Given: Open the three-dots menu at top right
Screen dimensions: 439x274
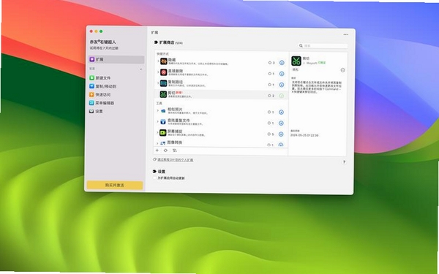Looking at the screenshot, I should (346, 34).
